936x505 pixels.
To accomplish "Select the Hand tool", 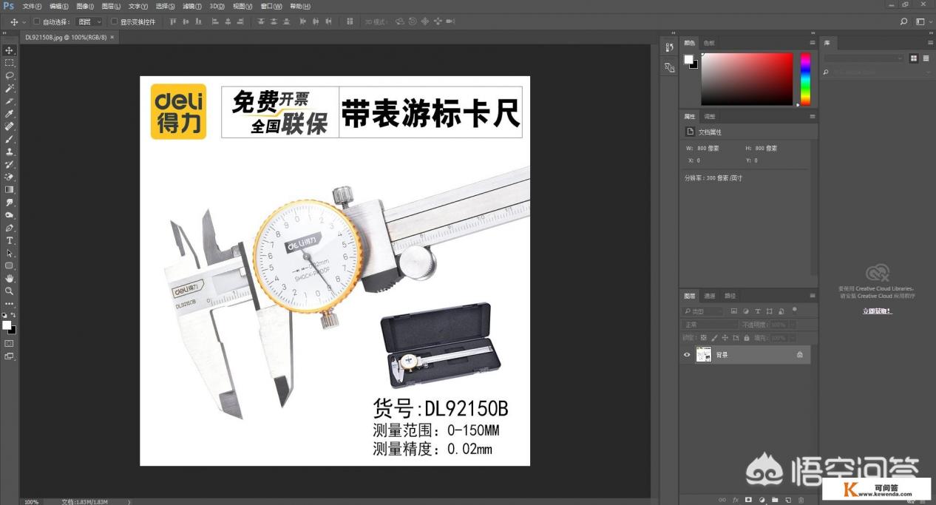I will (x=10, y=278).
